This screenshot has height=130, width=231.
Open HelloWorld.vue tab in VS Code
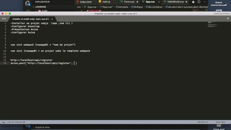pos(174,2)
